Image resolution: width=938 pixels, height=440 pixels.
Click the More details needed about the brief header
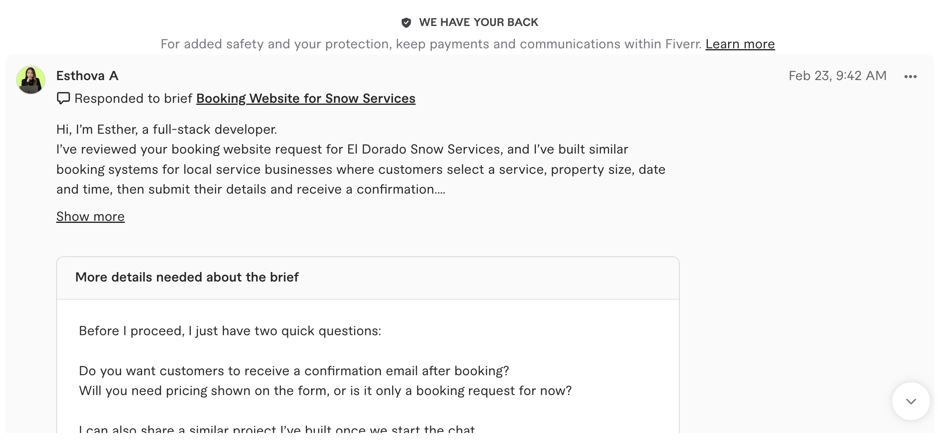pos(187,277)
